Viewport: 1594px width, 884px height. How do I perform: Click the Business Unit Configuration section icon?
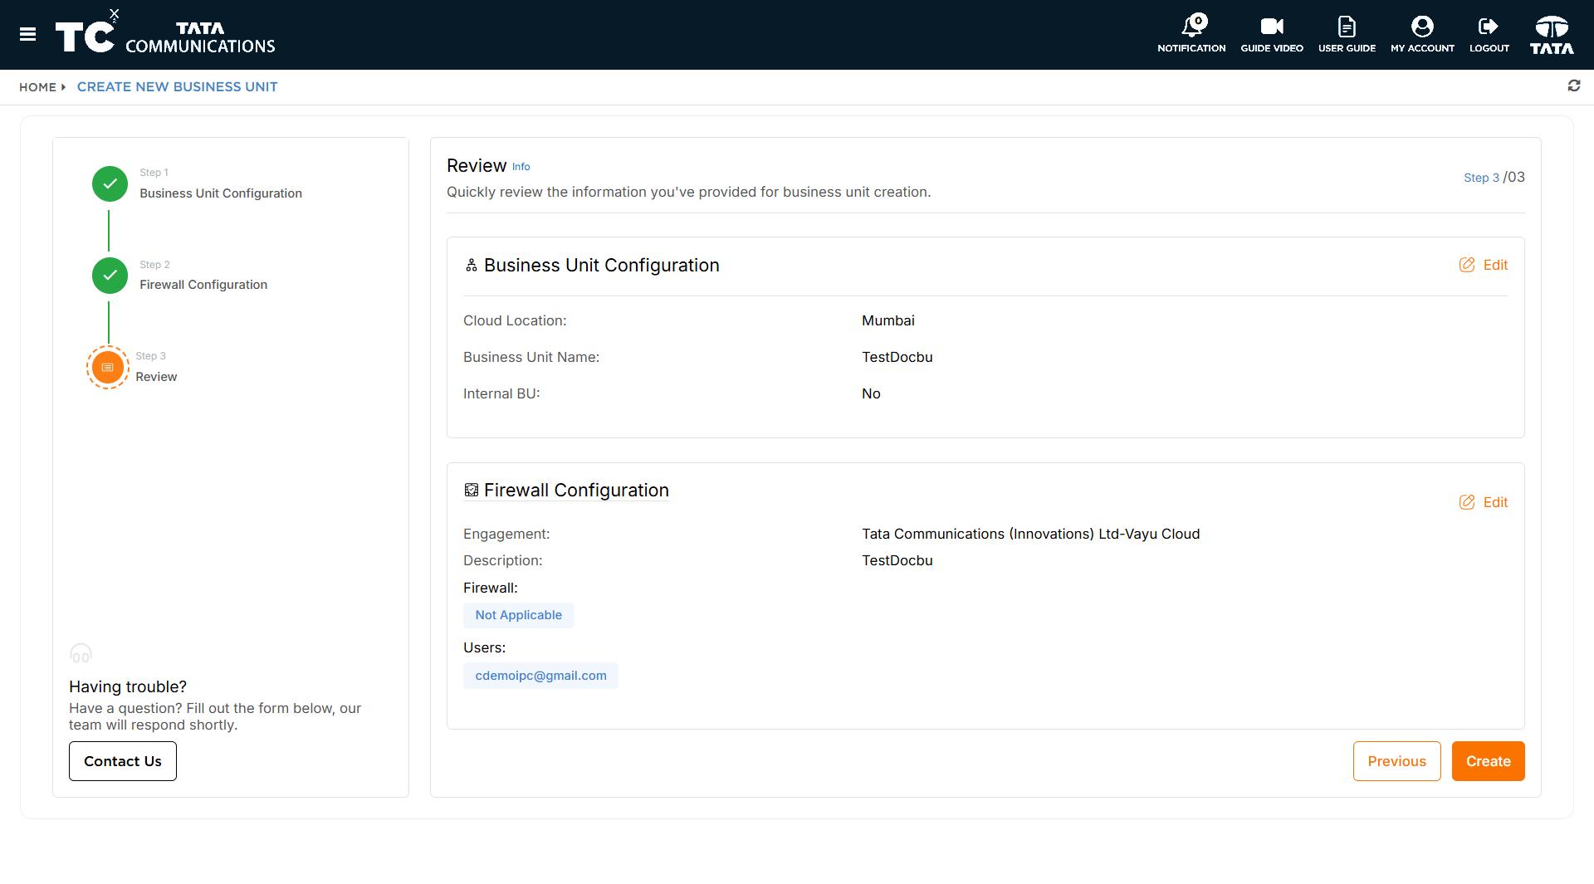pyautogui.click(x=471, y=265)
